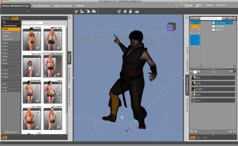
Task: Click the two figures toolbar icon
Action: [x=94, y=11]
